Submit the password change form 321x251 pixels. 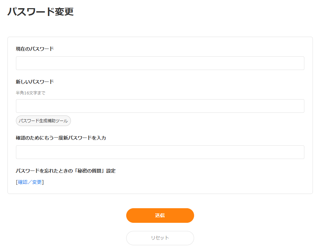(x=160, y=215)
